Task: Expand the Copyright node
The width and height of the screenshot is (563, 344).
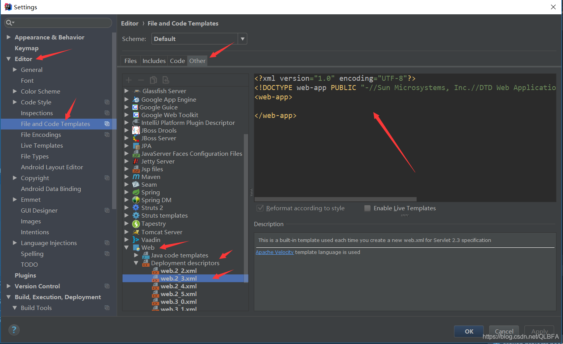Action: tap(15, 178)
